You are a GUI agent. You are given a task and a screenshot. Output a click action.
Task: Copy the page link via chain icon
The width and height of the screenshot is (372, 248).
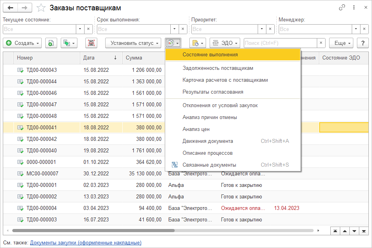tap(342, 8)
